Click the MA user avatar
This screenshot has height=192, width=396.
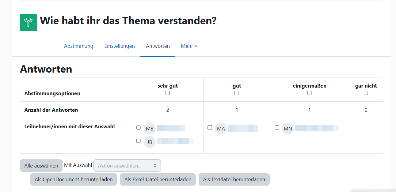[x=221, y=129]
